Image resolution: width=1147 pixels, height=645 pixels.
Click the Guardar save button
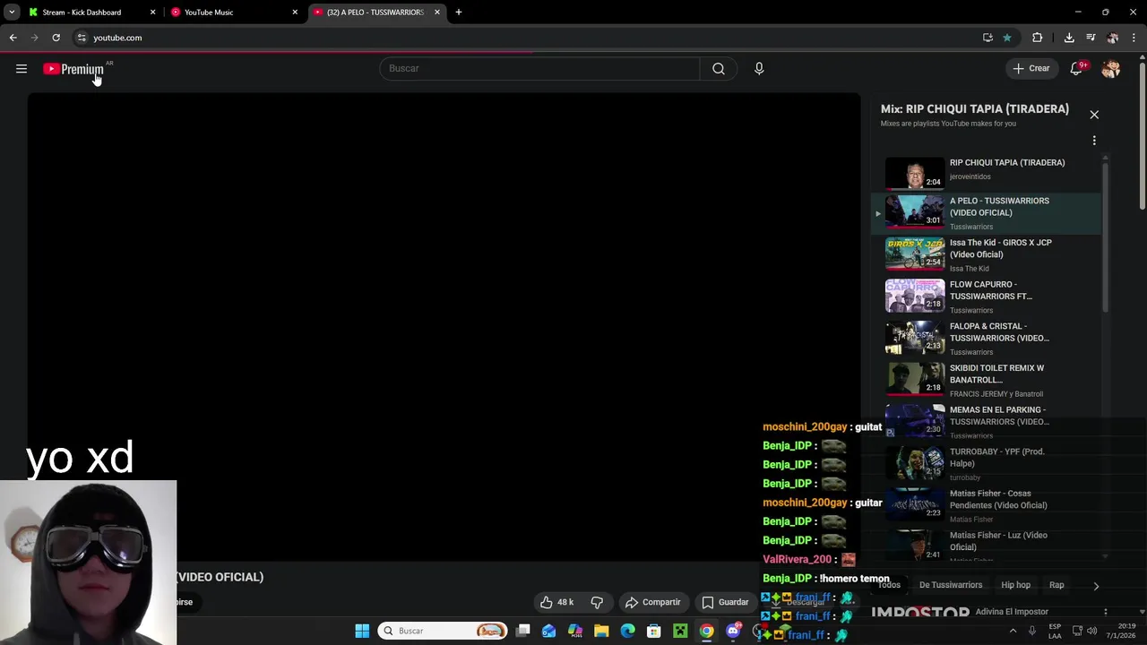coord(726,602)
